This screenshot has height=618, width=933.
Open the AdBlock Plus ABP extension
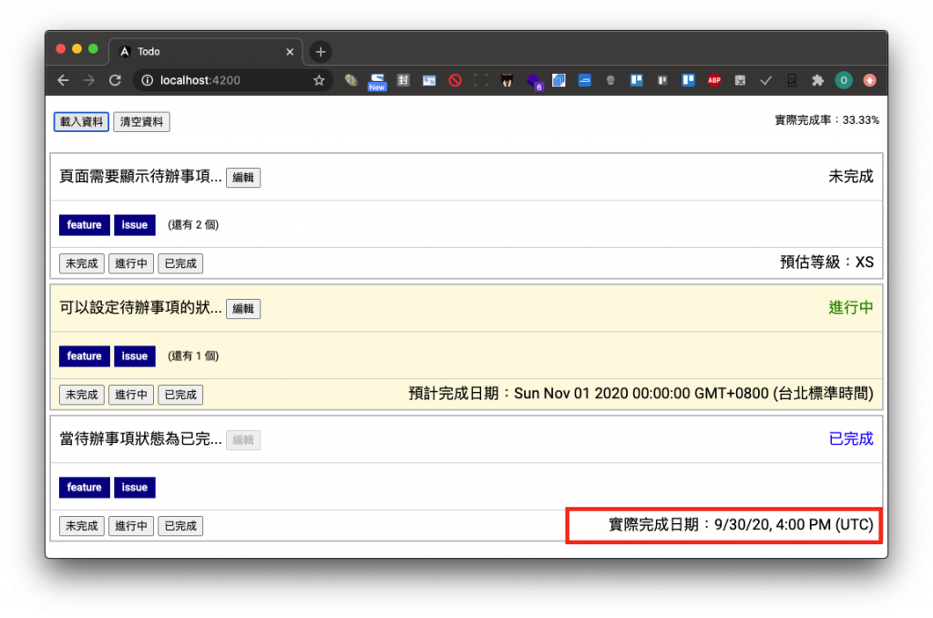point(714,80)
